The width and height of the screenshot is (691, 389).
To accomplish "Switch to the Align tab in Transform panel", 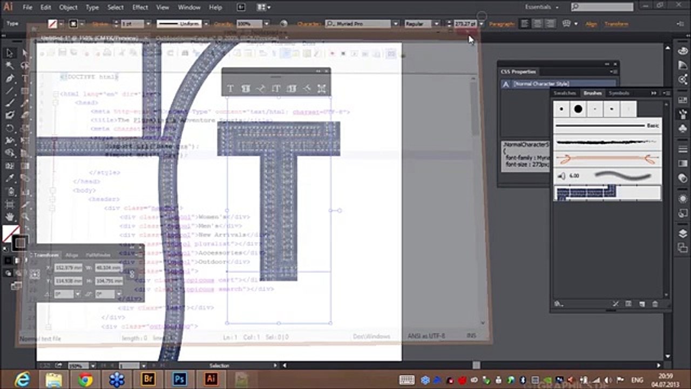I will coord(72,255).
